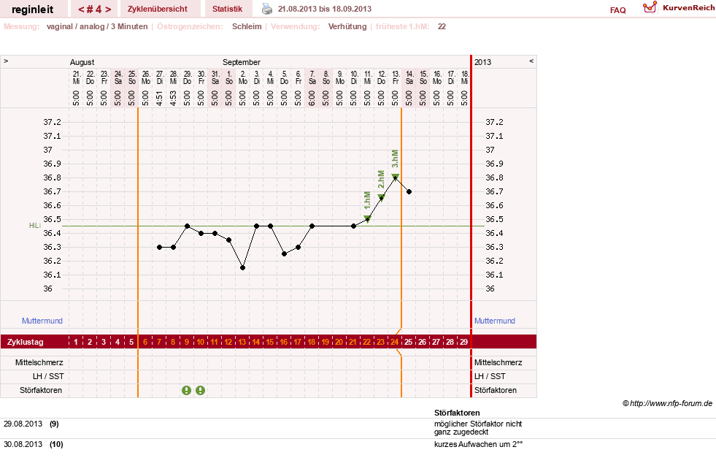Open the KurvenReich link

[x=688, y=8]
